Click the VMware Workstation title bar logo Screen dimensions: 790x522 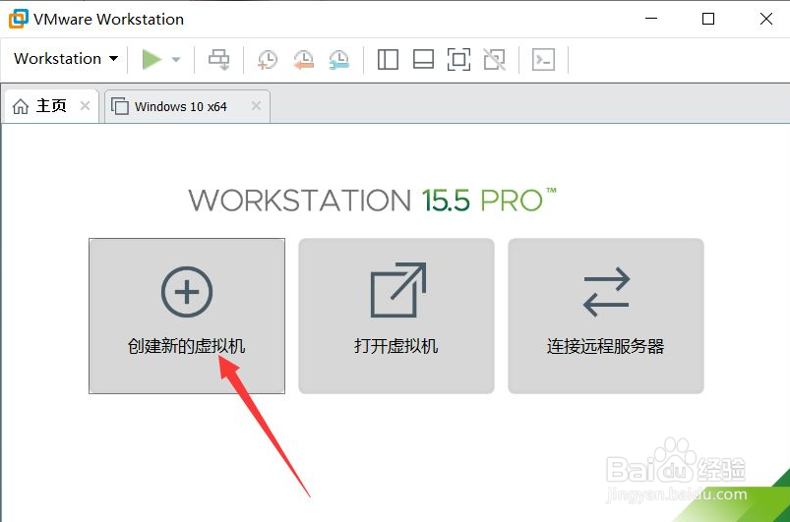19,19
